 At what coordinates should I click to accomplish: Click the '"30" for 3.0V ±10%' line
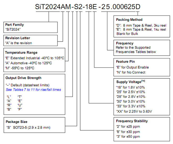tap(131, 101)
